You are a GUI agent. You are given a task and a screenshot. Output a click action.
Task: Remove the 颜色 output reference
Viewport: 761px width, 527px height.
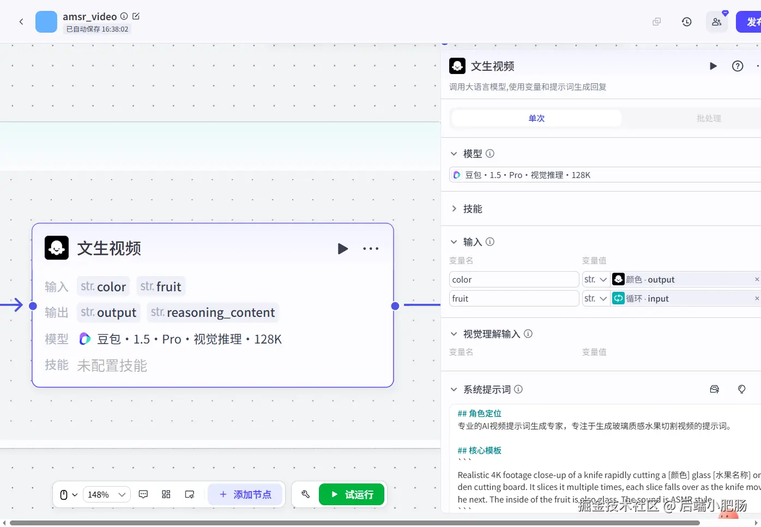click(x=757, y=279)
